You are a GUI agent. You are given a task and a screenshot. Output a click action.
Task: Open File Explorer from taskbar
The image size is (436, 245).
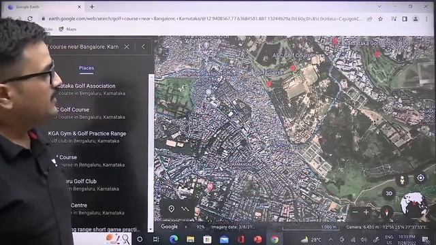(x=191, y=239)
